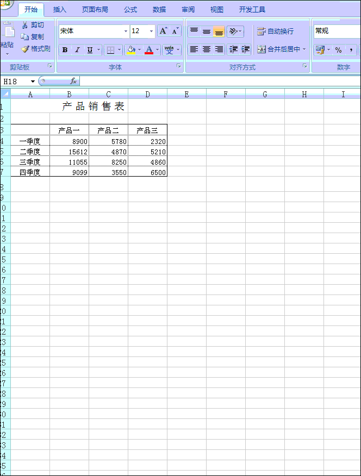Toggle underline formatting
The image size is (361, 476).
pyautogui.click(x=90, y=50)
